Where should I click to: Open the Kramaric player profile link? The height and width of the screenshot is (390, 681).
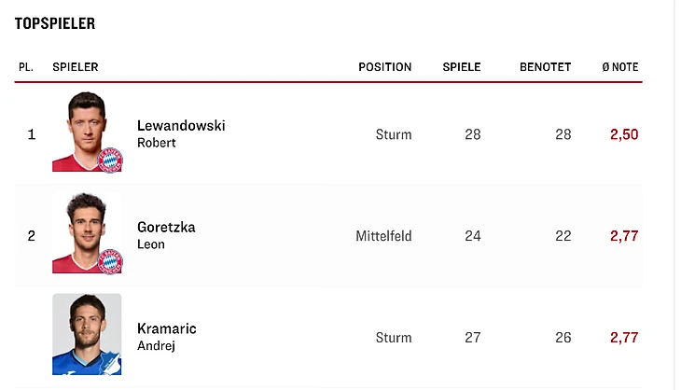167,329
